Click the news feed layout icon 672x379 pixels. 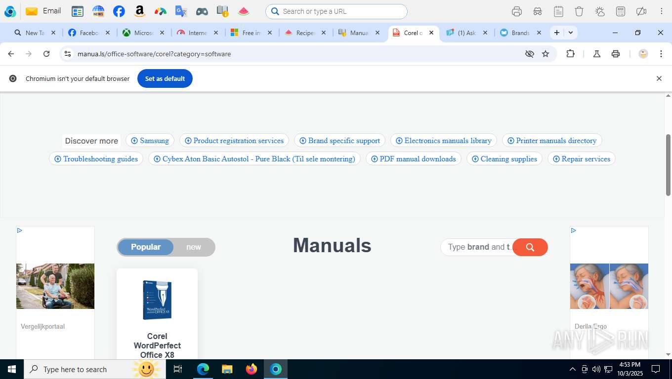click(78, 11)
